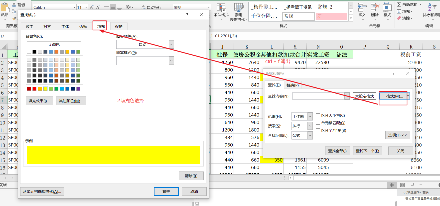Click the Fill Effects (填充效果) button

tap(39, 101)
